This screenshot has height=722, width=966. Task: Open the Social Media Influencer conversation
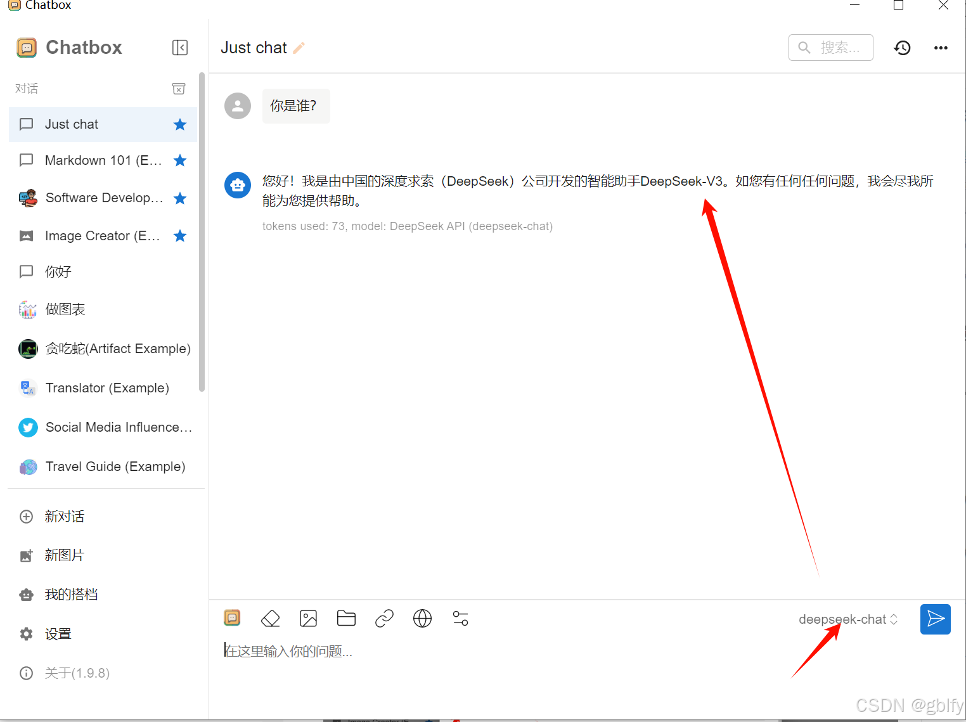[103, 427]
